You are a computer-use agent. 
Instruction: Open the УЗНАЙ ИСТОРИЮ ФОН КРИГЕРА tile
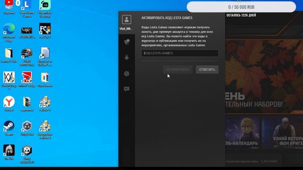coord(282,133)
